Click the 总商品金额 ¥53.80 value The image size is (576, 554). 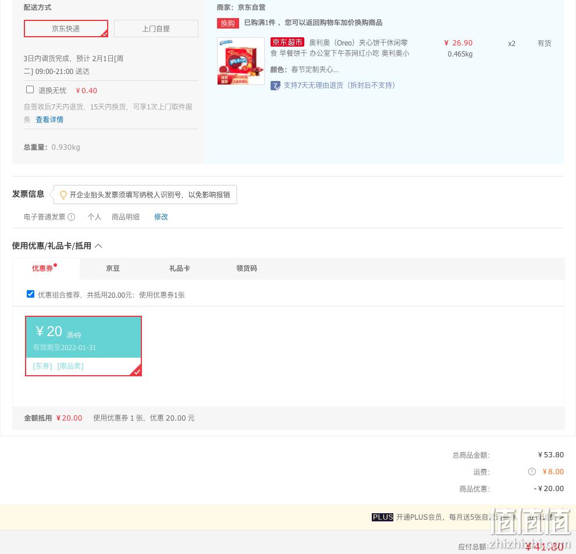550,455
